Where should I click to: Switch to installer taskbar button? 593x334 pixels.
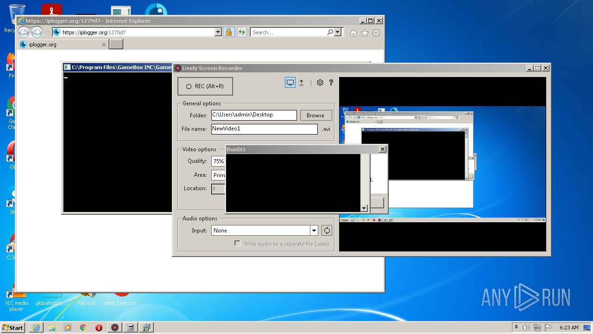click(146, 328)
